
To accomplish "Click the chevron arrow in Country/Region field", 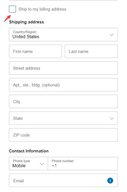I will pyautogui.click(x=112, y=35).
